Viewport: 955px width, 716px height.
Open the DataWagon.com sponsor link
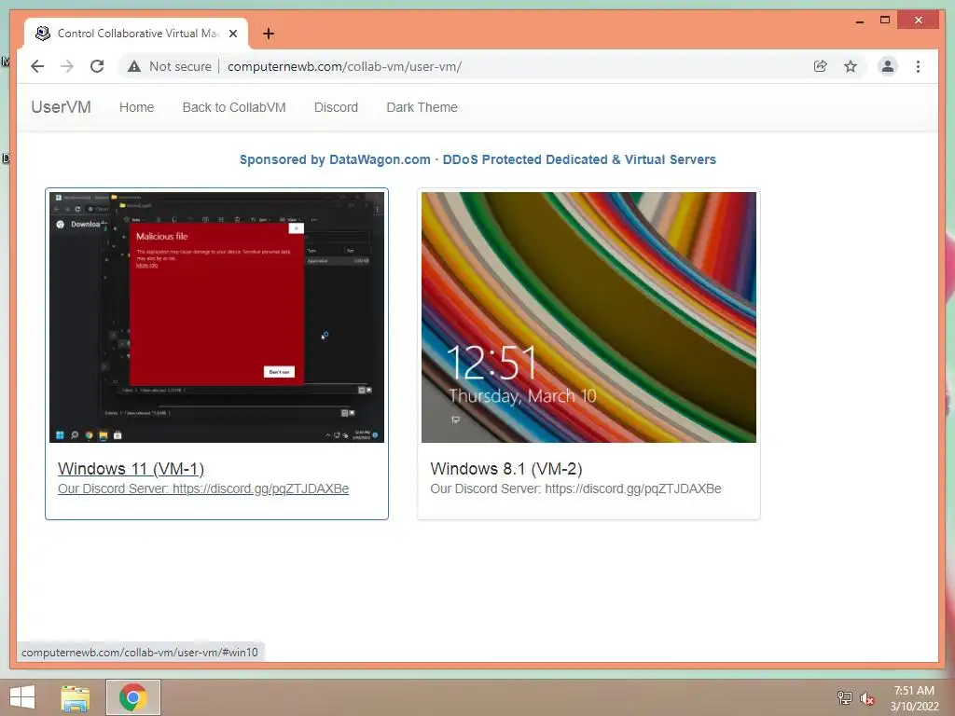[477, 159]
